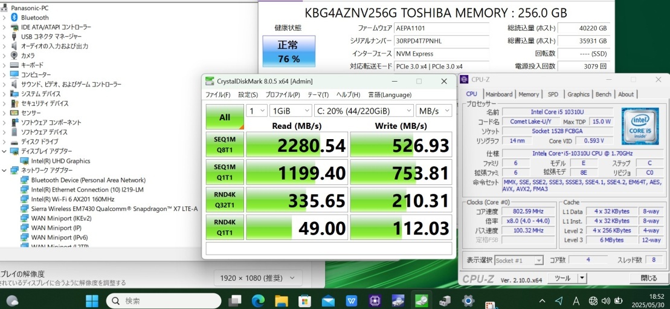Image resolution: width=670 pixels, height=309 pixels.
Task: Click the IME input mode A indicator
Action: click(x=576, y=301)
